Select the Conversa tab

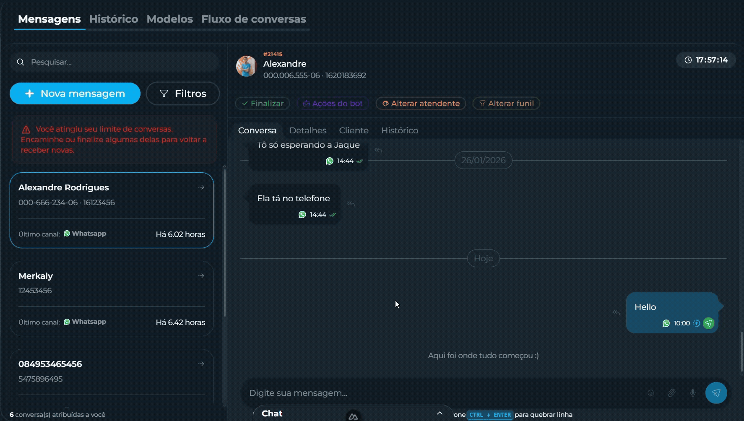(257, 130)
